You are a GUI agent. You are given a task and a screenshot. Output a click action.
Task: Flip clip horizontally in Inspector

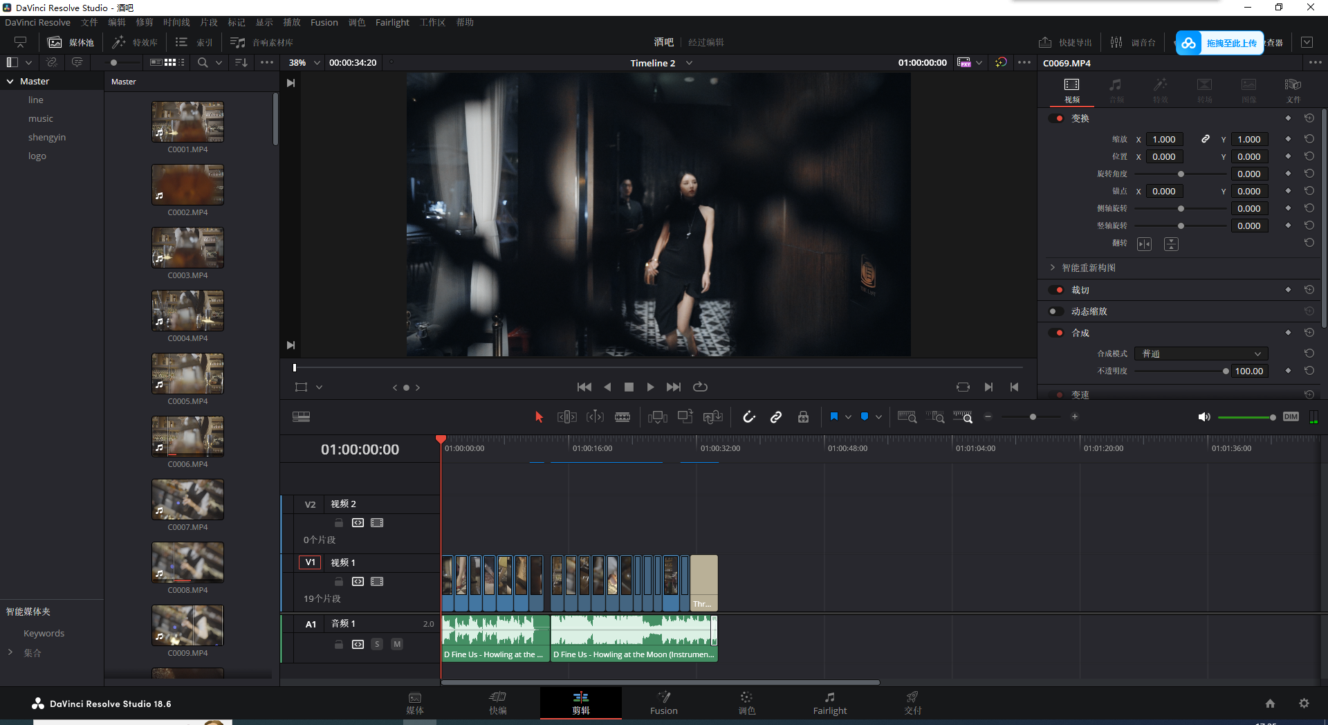(x=1145, y=244)
